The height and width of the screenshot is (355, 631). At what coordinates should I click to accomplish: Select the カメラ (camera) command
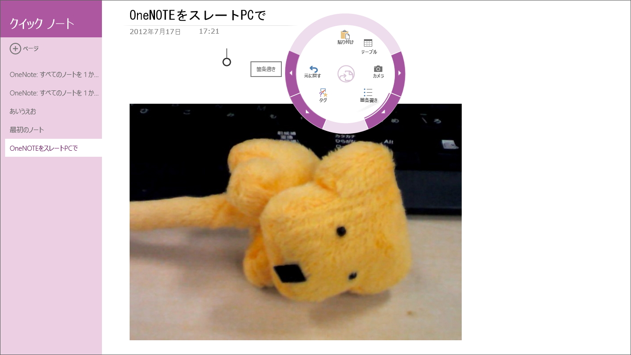[x=378, y=72]
